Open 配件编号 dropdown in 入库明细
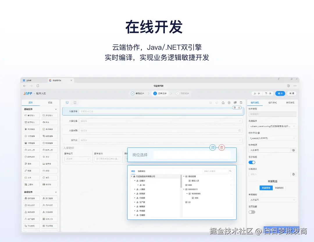314x242 pixels. (78, 159)
